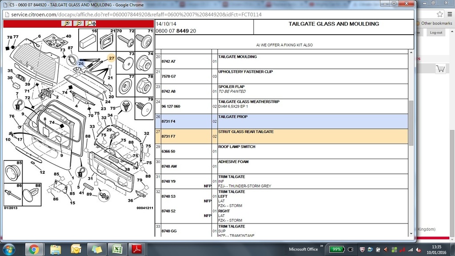Click SPOILER FLAP description

tap(231, 87)
